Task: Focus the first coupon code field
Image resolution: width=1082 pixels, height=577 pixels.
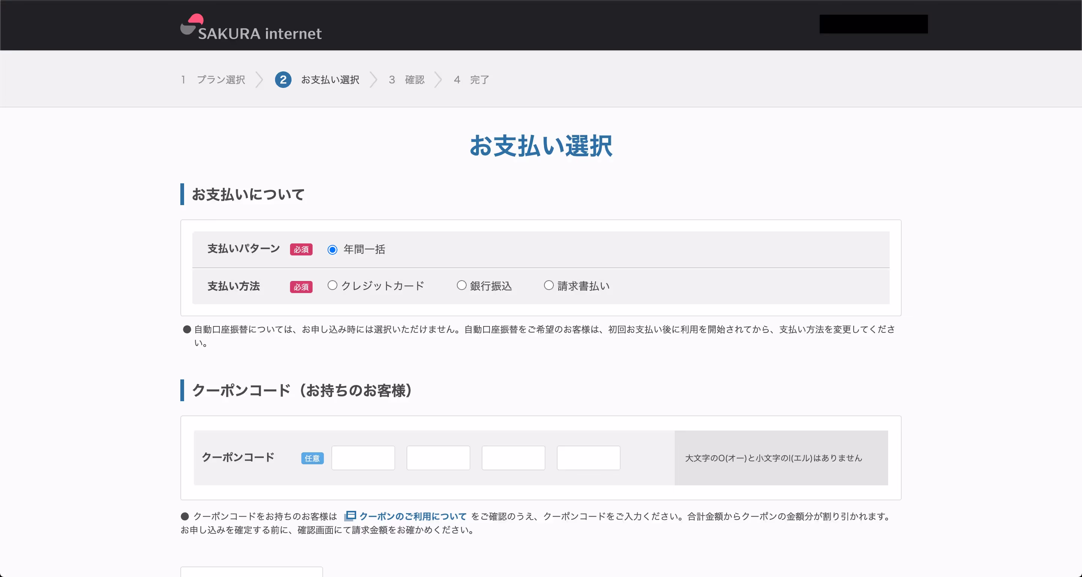Action: point(363,458)
